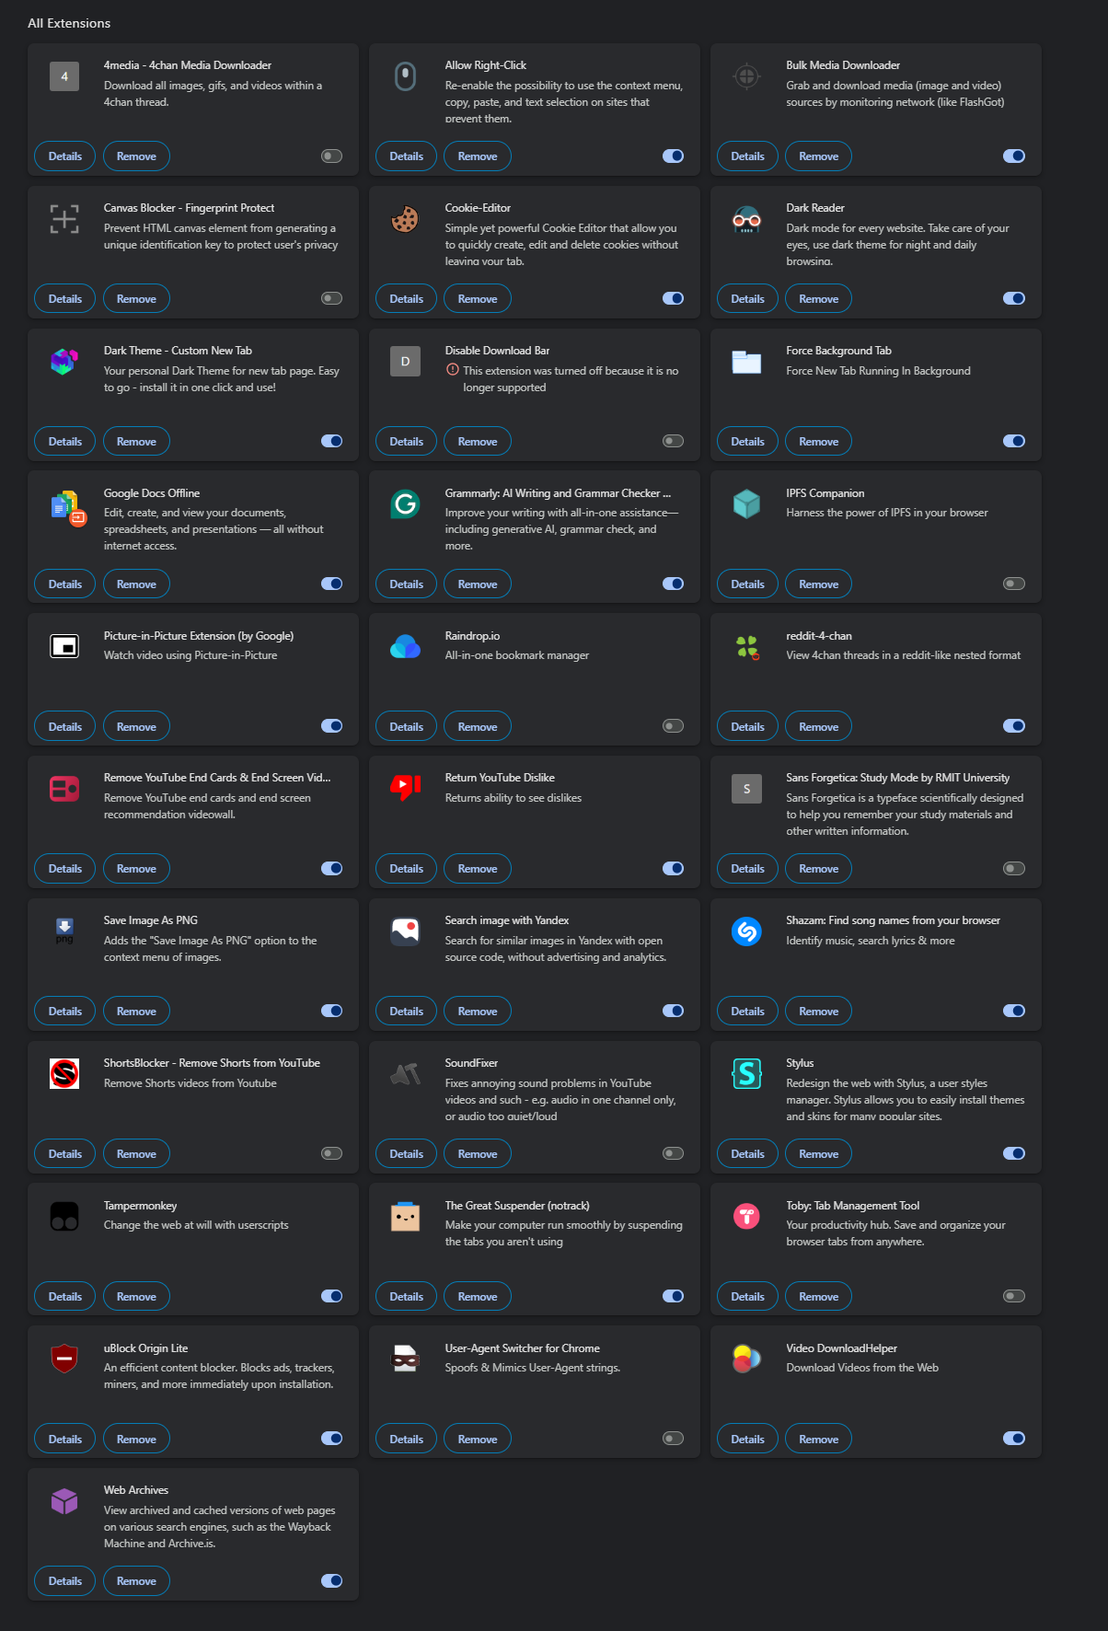The image size is (1108, 1631).
Task: Turn off the Tampermonkey toggle
Action: click(x=331, y=1296)
